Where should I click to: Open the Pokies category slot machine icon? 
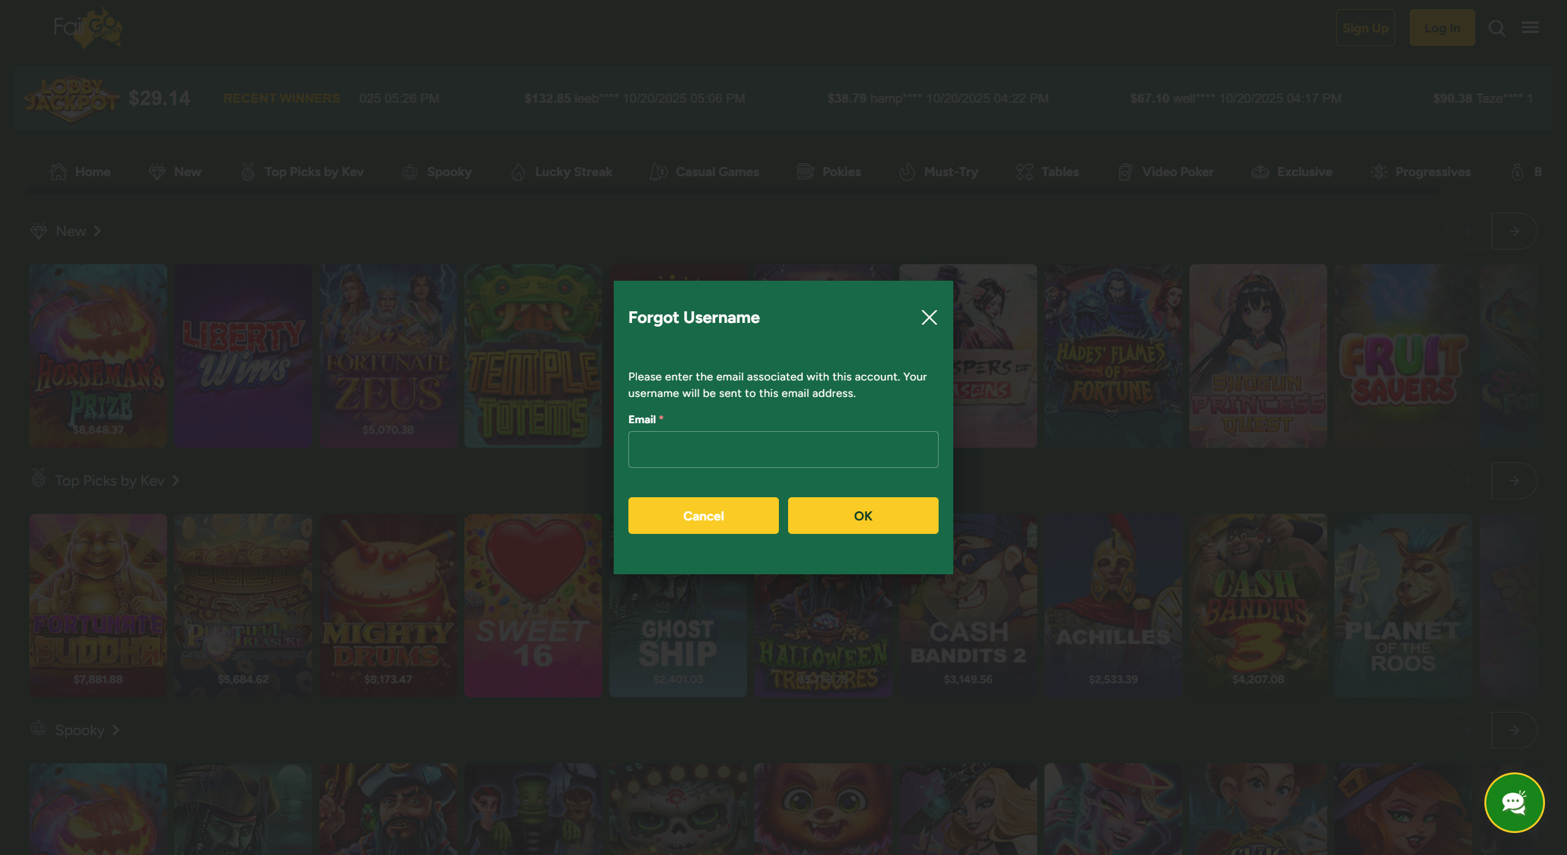coord(805,172)
